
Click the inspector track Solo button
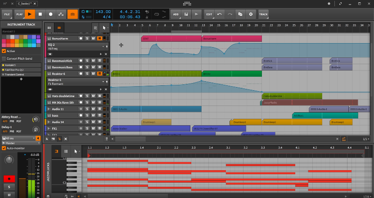click(9, 187)
